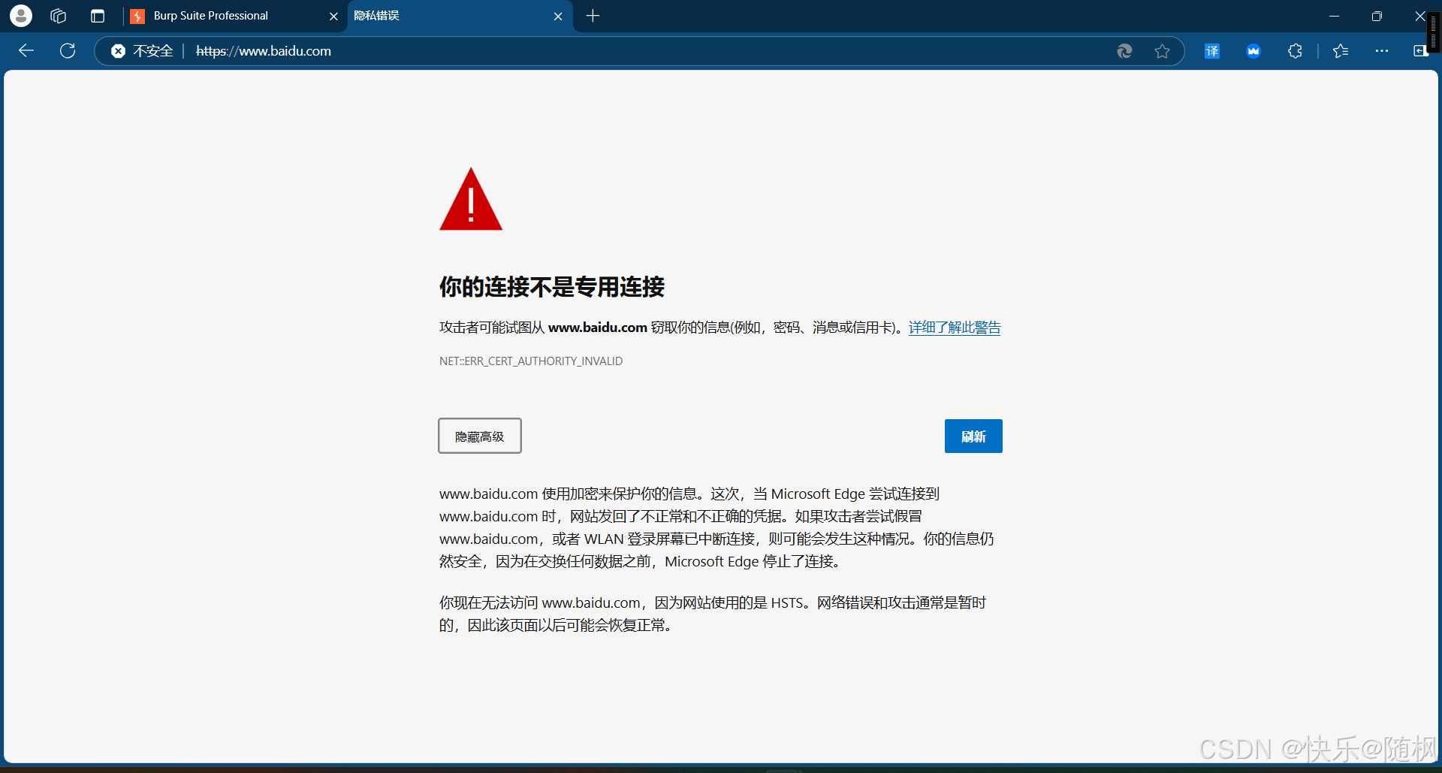The height and width of the screenshot is (773, 1442).
Task: Open tab actions menu icon
Action: [98, 16]
